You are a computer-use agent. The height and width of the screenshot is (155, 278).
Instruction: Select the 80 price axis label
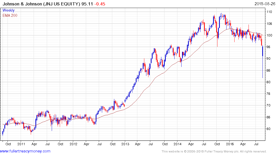pos(268,82)
